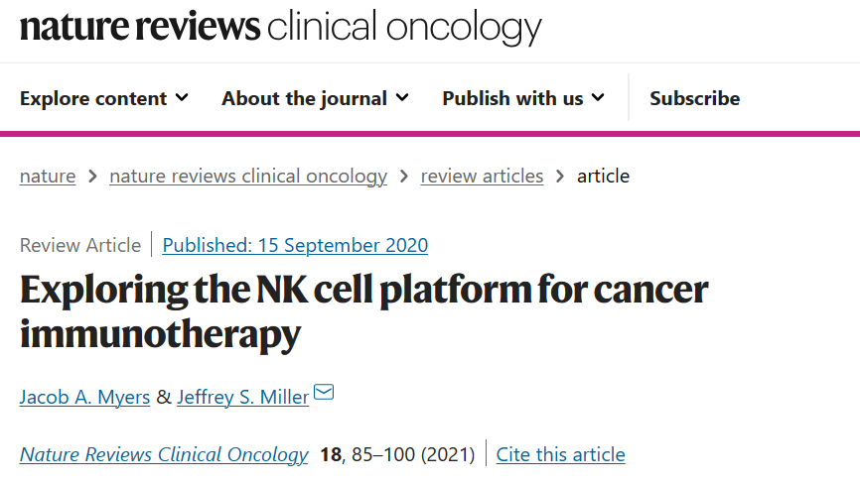Image resolution: width=860 pixels, height=485 pixels.
Task: Open the About the journal menu
Action: (x=316, y=98)
